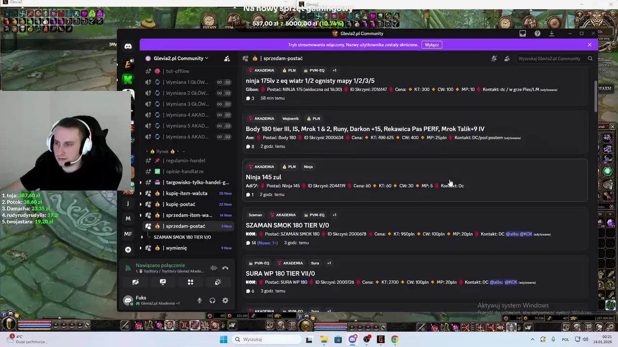
Task: Open post ninja 175lv z eq wiatr
Action: coord(310,81)
